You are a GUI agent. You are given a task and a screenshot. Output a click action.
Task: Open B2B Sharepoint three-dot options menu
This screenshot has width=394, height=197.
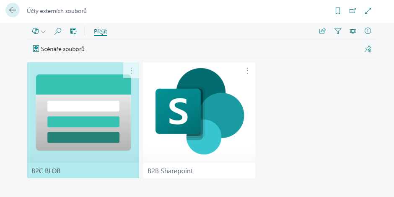(x=247, y=70)
